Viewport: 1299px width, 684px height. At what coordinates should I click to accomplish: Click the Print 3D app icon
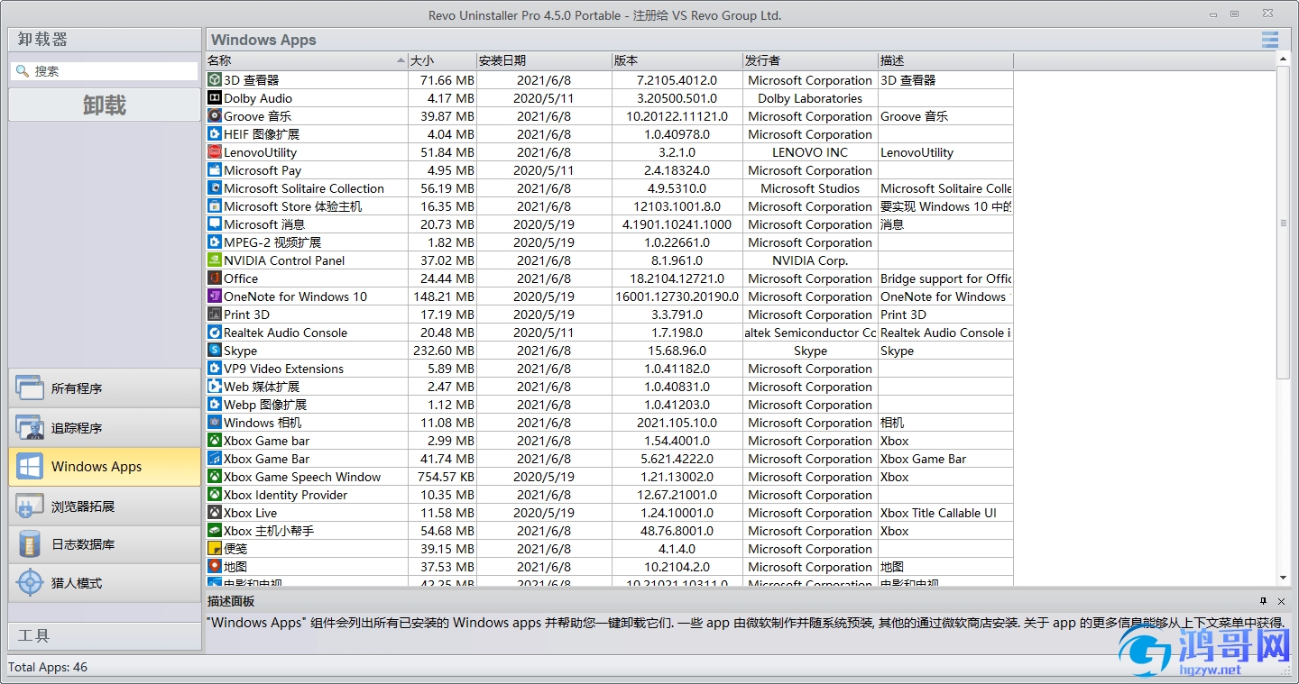click(x=215, y=315)
